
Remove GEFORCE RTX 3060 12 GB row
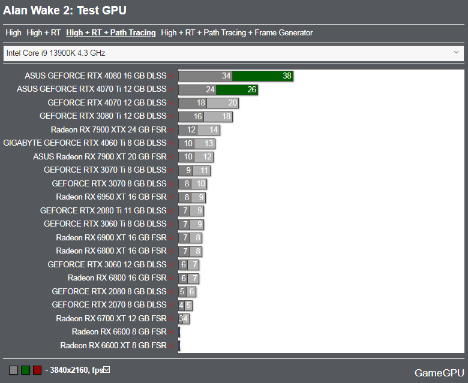click(x=171, y=266)
